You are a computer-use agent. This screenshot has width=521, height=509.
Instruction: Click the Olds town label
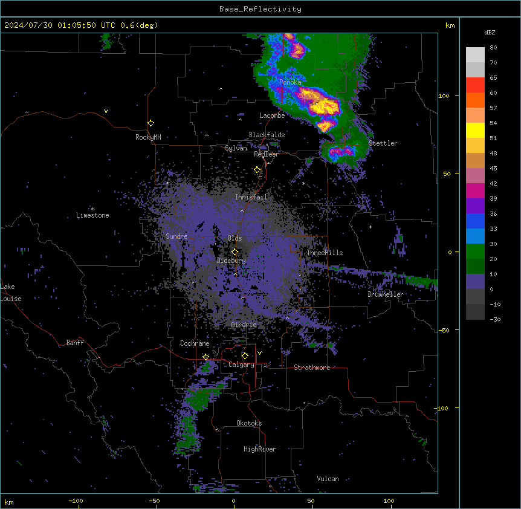(235, 238)
